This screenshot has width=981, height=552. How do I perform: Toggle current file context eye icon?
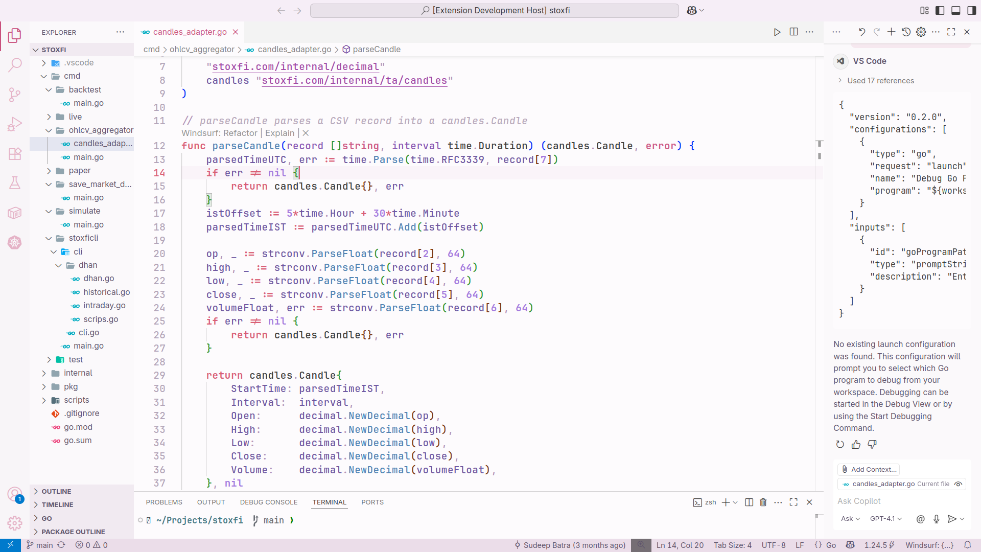959,484
